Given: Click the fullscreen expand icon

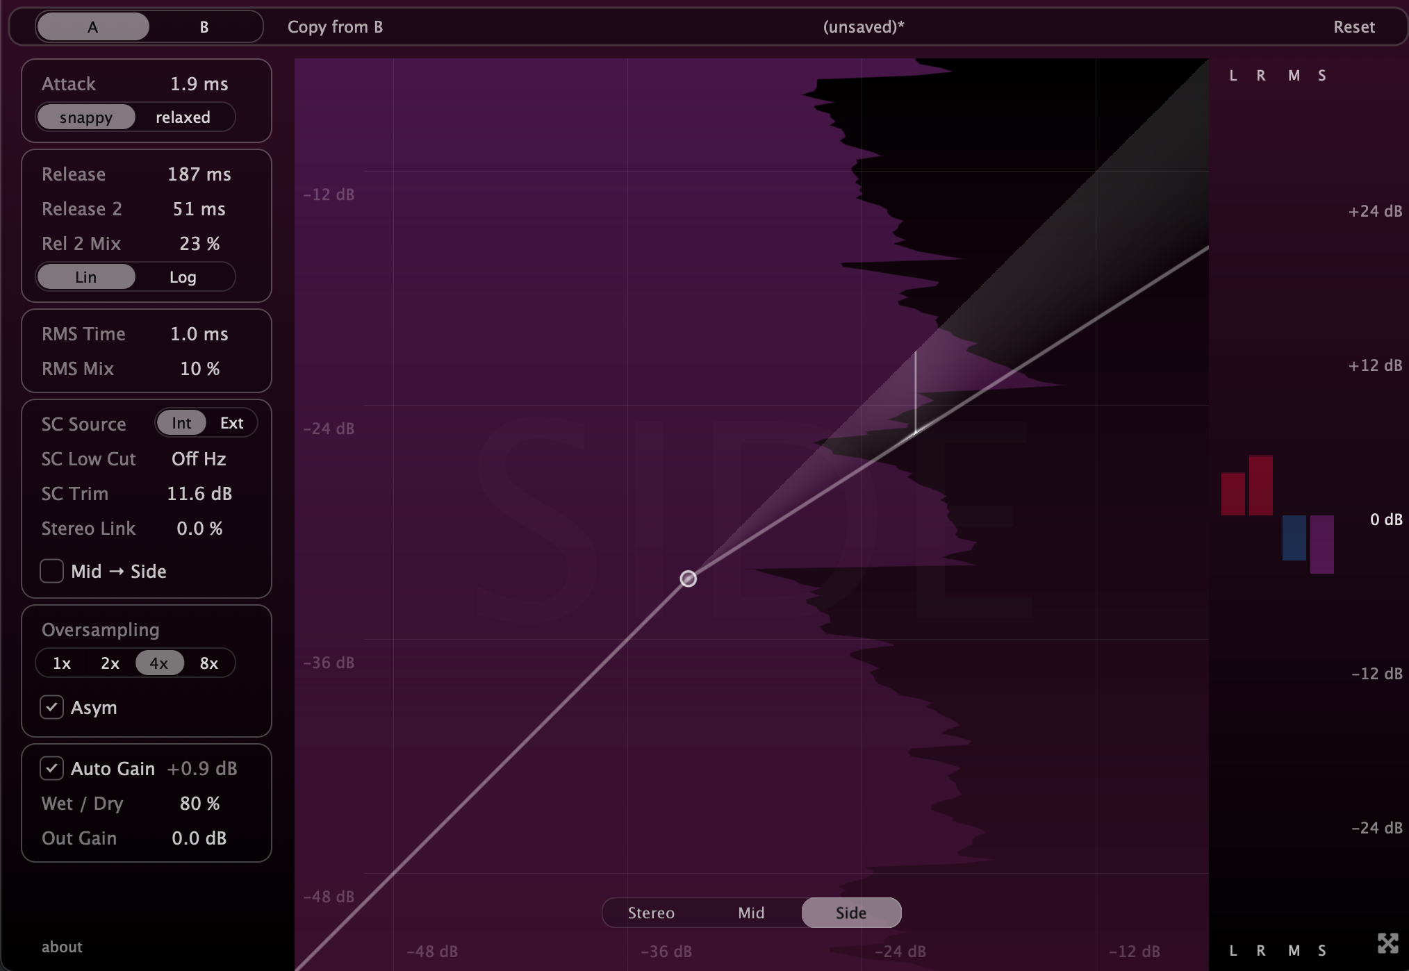Looking at the screenshot, I should [1387, 943].
